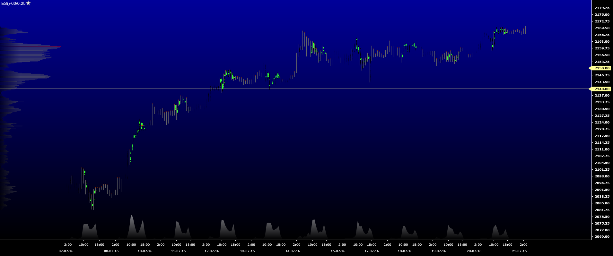Click the last price bar at chart's right edge

[x=525, y=30]
